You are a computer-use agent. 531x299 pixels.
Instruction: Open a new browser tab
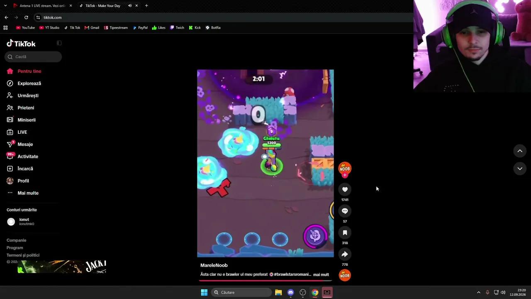tap(146, 6)
